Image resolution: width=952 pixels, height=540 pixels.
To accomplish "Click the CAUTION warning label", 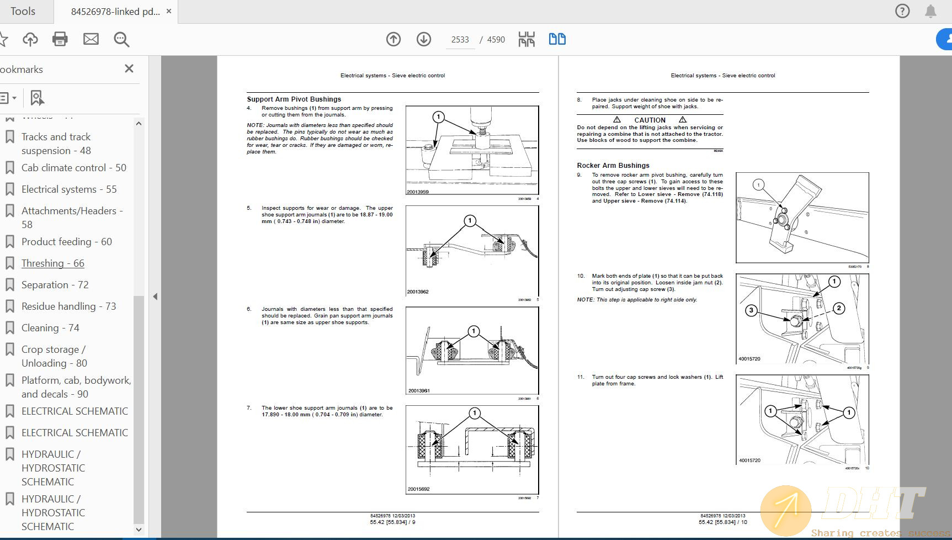I will click(650, 120).
